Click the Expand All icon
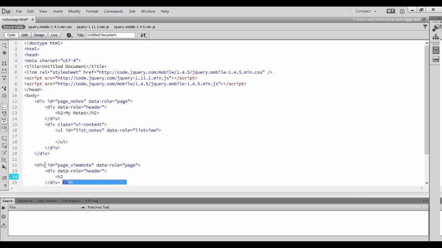Screen dimensions: 442x248 pyautogui.click(x=4, y=78)
